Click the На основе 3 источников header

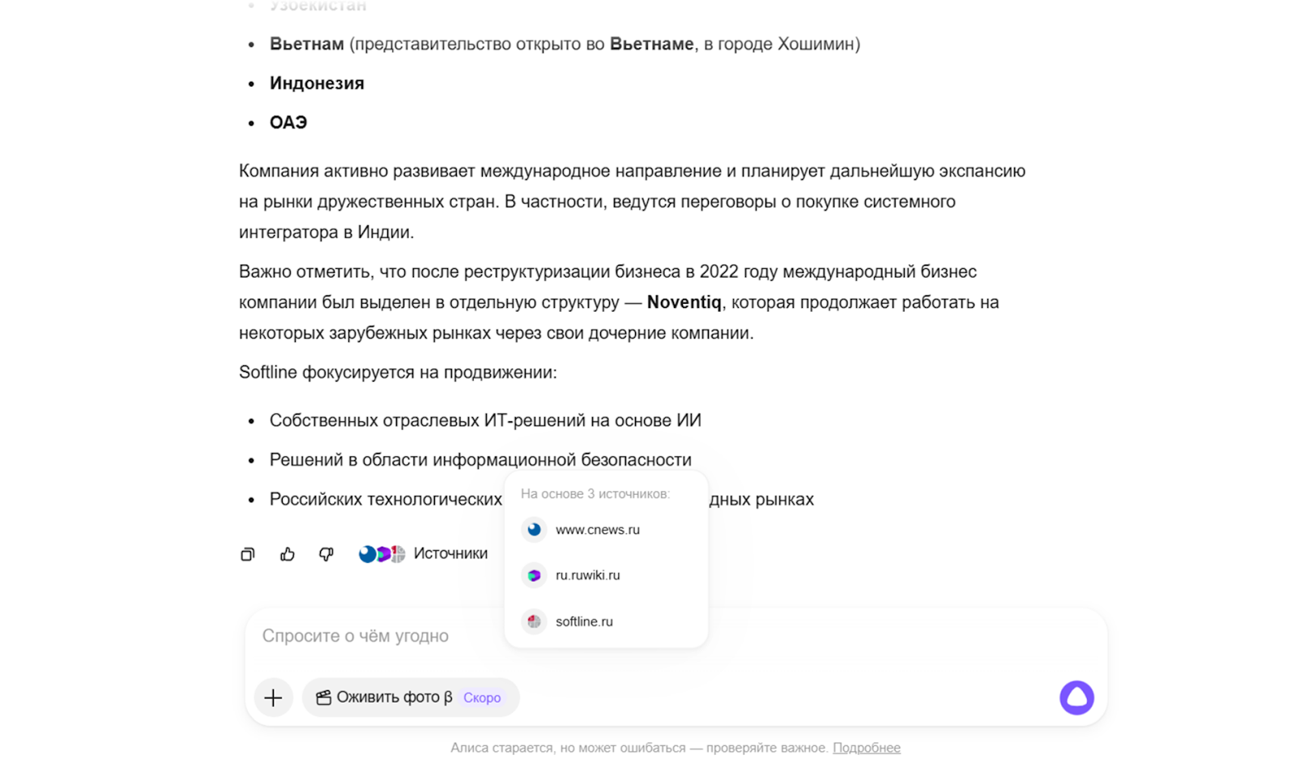coord(595,493)
